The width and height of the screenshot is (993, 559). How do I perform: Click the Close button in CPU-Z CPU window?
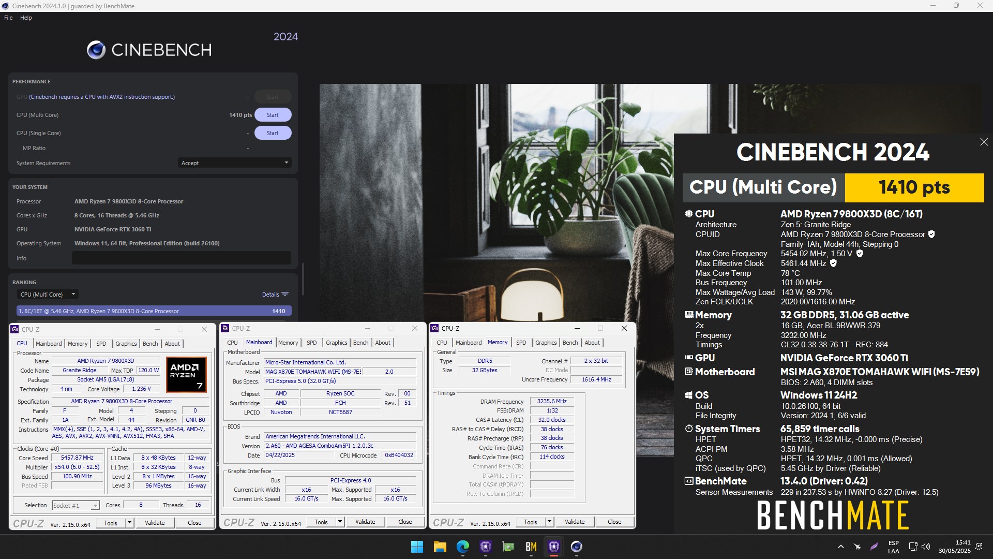pos(194,523)
